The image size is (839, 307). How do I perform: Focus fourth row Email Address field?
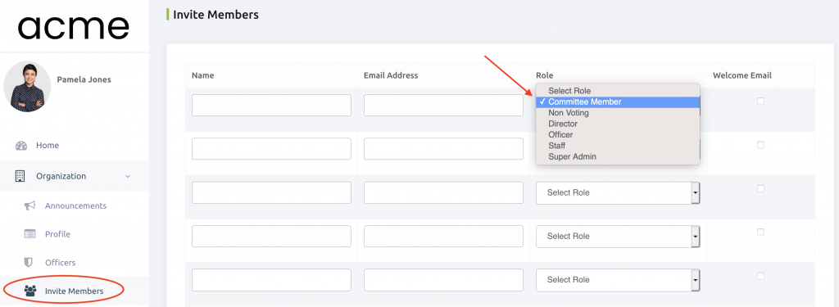(443, 237)
